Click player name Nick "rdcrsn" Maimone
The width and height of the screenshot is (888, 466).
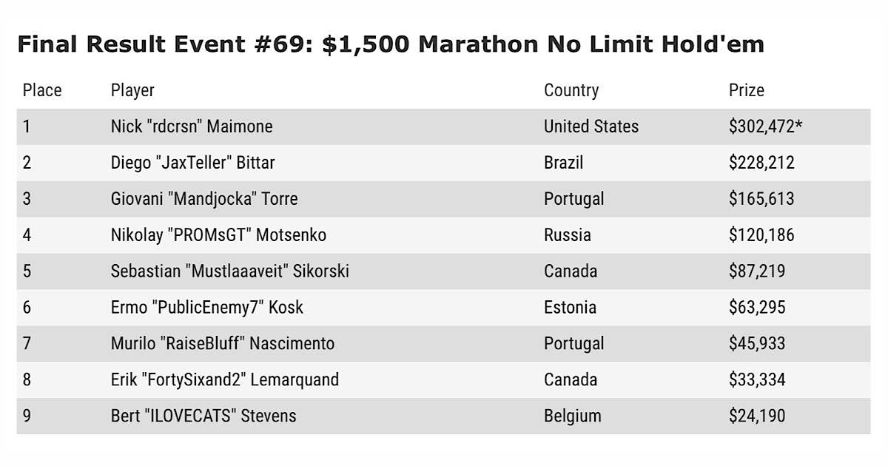coord(192,126)
